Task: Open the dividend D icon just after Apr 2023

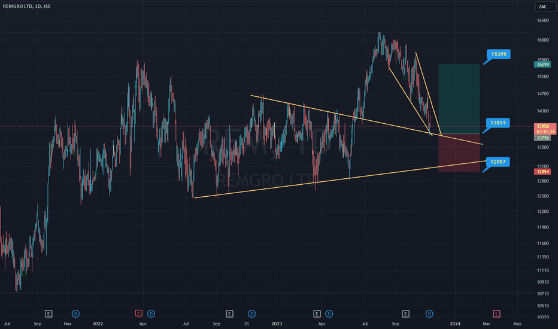Action: tap(329, 313)
